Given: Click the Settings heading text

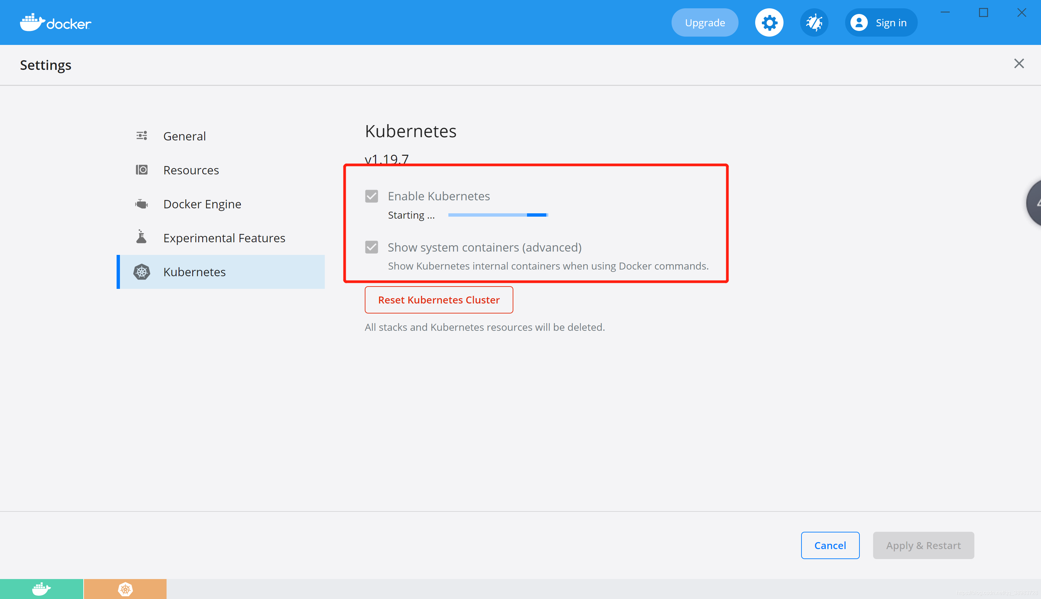Looking at the screenshot, I should click(46, 66).
